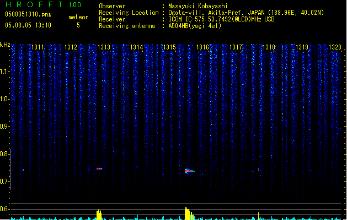Click the observer name Masayuki Kobayashi
Viewport: 347px width, 220px height.
[x=198, y=6]
